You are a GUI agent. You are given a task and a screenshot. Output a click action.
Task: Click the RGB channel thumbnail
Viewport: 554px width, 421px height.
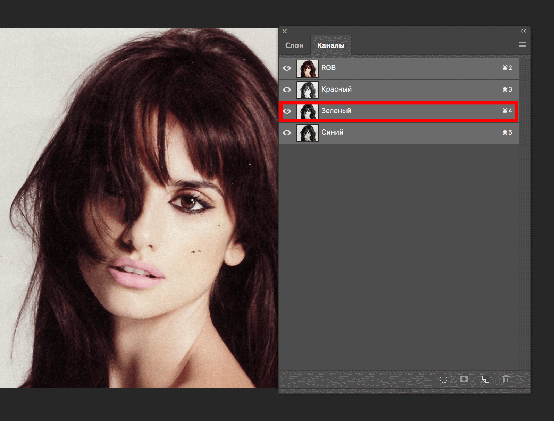pyautogui.click(x=308, y=68)
